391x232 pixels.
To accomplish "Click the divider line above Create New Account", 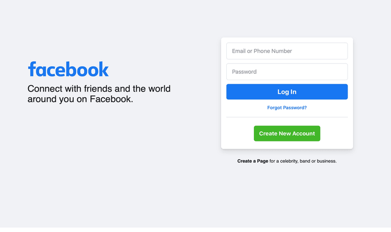I will 287,118.
